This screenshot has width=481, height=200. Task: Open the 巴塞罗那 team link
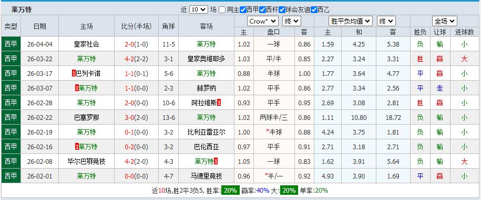click(x=87, y=118)
